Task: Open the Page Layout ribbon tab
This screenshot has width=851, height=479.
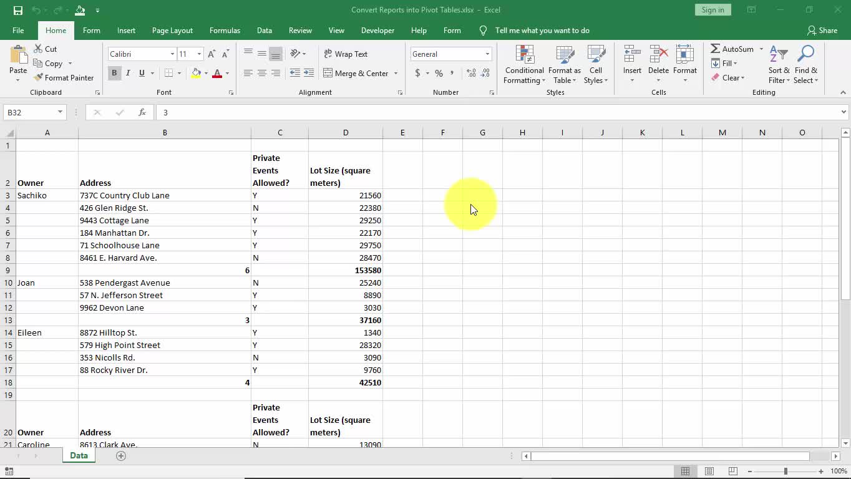Action: click(172, 31)
